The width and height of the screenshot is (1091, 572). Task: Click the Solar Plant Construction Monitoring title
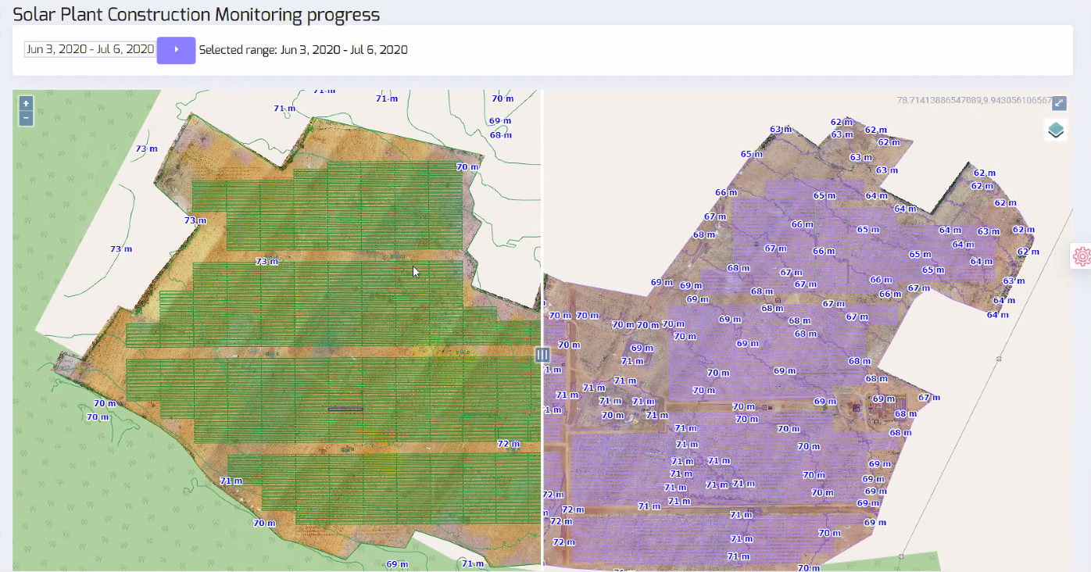[196, 14]
